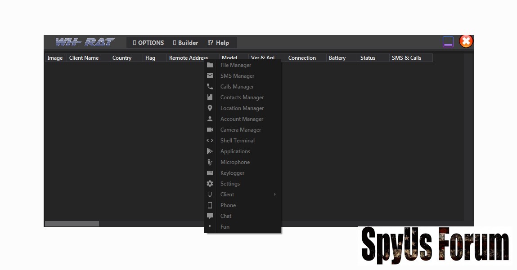
Task: Select Contacts Manager from the context menu
Action: coord(242,97)
